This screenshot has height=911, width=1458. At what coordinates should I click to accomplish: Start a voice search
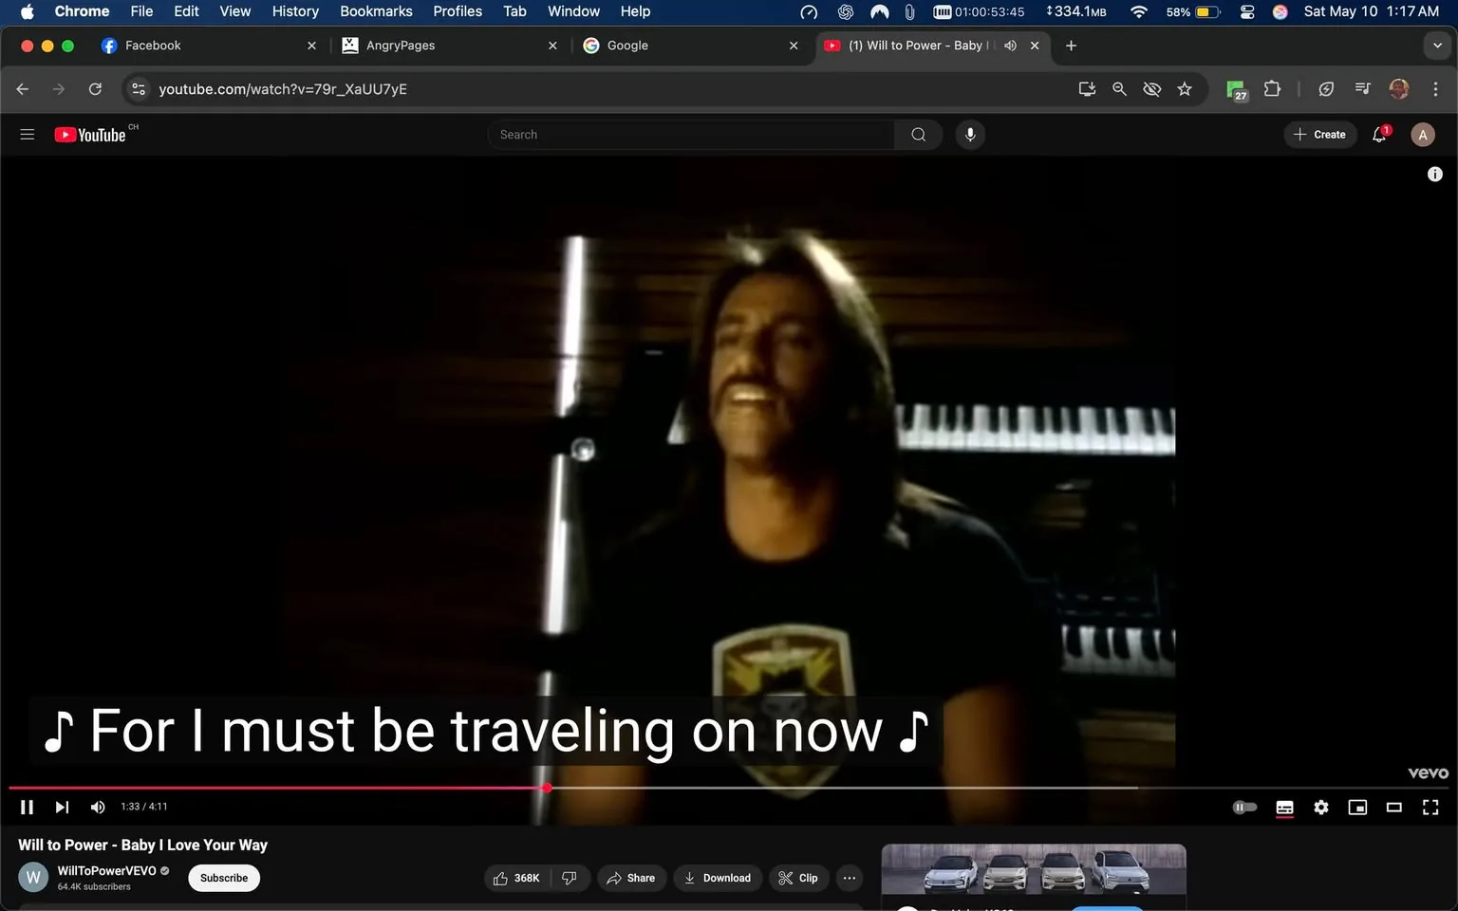[x=970, y=134]
